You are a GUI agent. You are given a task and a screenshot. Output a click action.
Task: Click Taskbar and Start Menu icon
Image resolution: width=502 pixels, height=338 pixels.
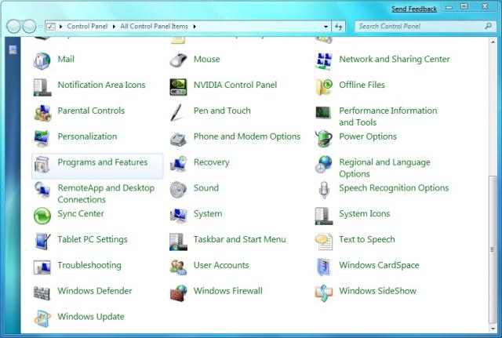(178, 242)
